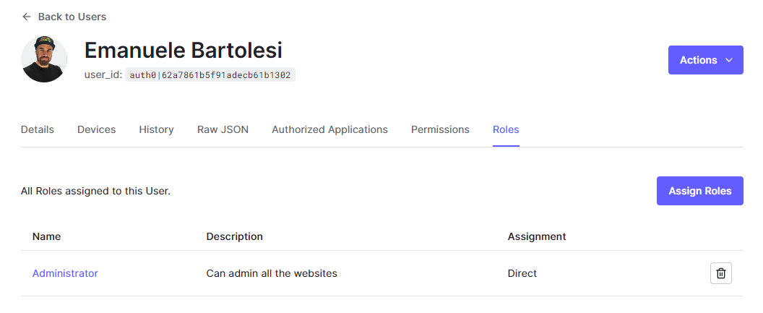
Task: Click the back arrow icon
Action: pos(27,17)
